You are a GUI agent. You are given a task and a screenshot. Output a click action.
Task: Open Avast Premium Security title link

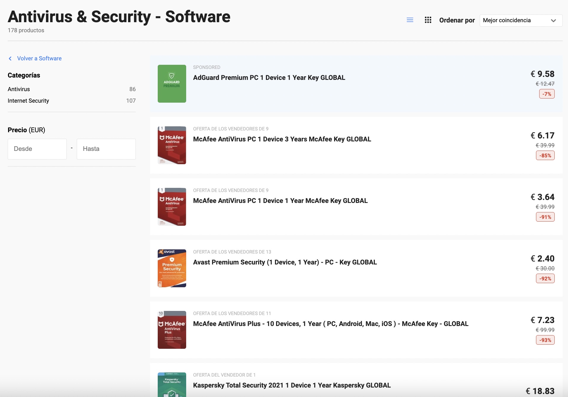pos(285,262)
